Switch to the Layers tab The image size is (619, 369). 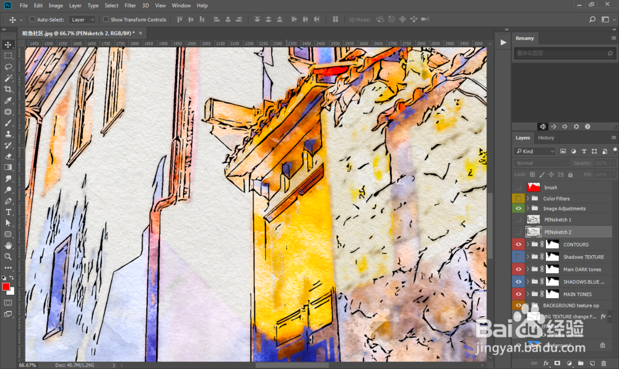(522, 138)
